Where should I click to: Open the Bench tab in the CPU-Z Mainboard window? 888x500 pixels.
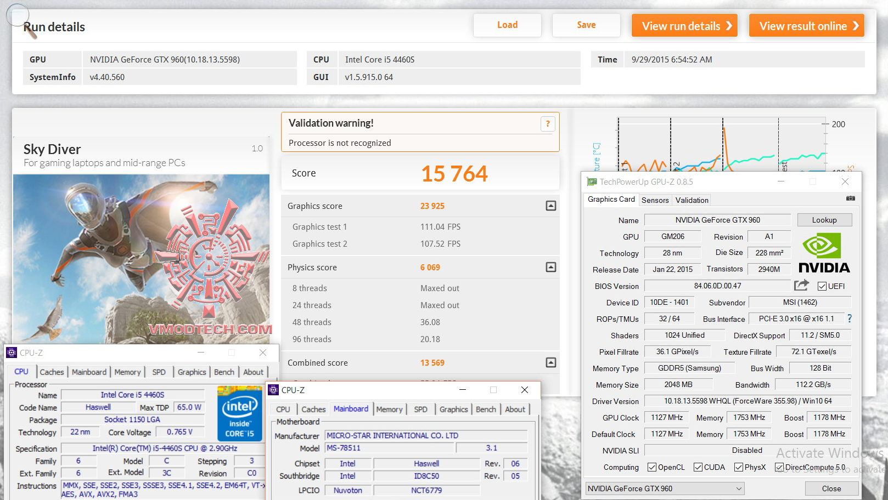click(486, 409)
